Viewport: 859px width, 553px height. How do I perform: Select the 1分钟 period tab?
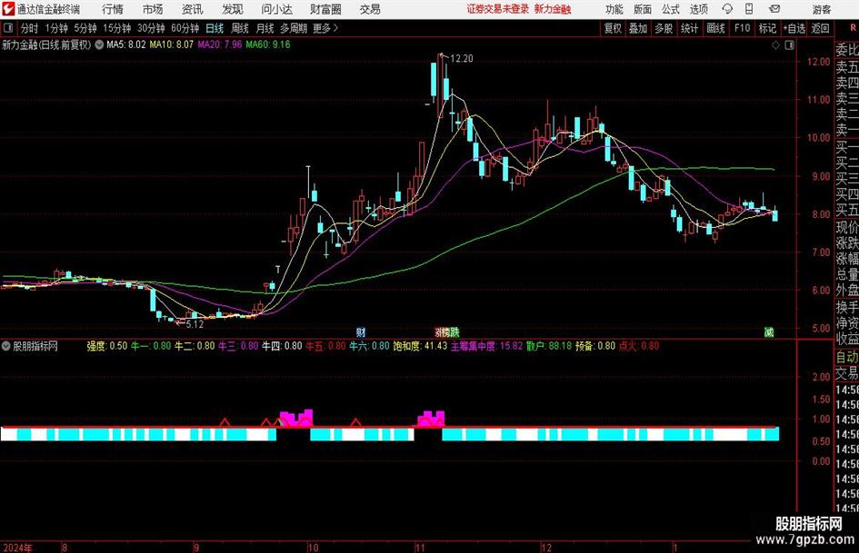tap(56, 28)
